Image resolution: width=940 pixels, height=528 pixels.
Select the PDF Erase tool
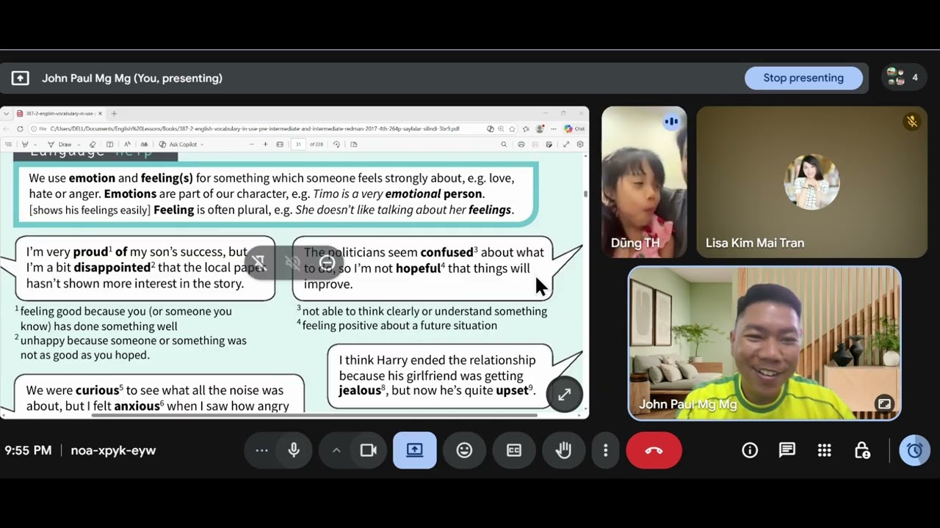point(93,144)
